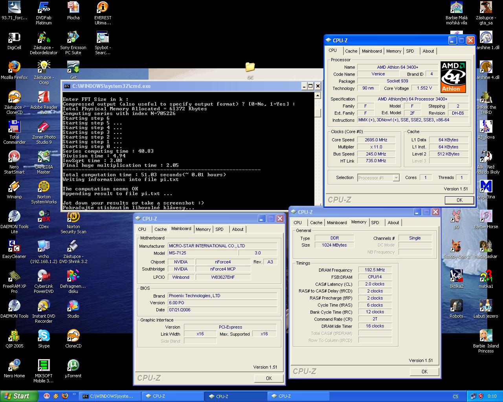Switch to cmd.exe taskbar button

pyautogui.click(x=109, y=396)
